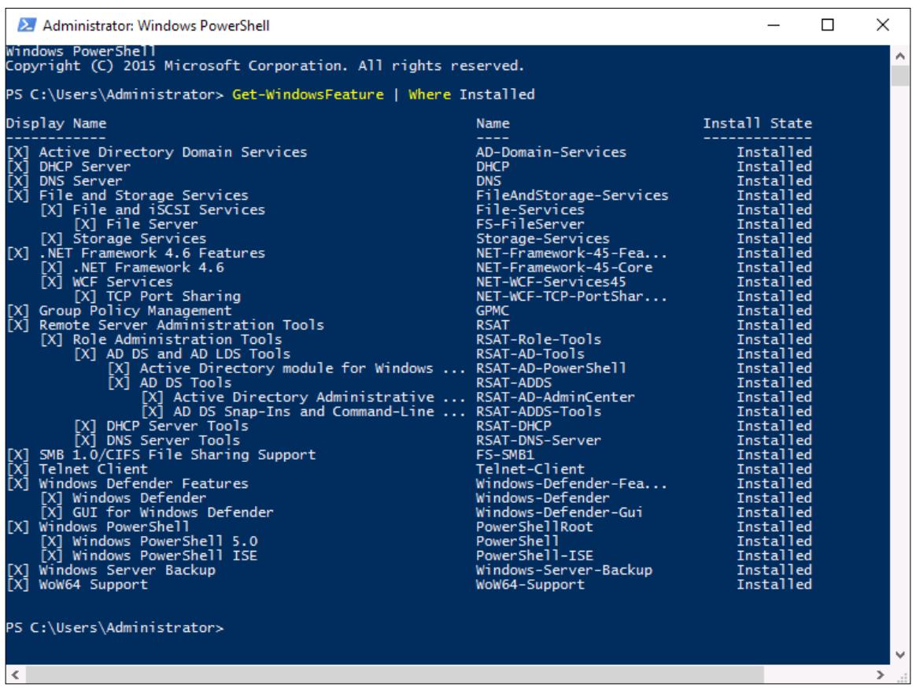Image resolution: width=916 pixels, height=691 pixels.
Task: Click the 'TCP Port Sharing' entry
Action: click(173, 296)
